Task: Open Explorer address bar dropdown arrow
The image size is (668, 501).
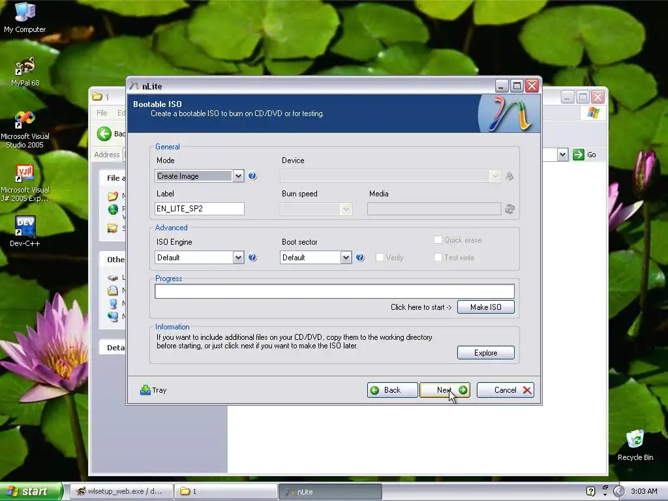Action: 562,155
